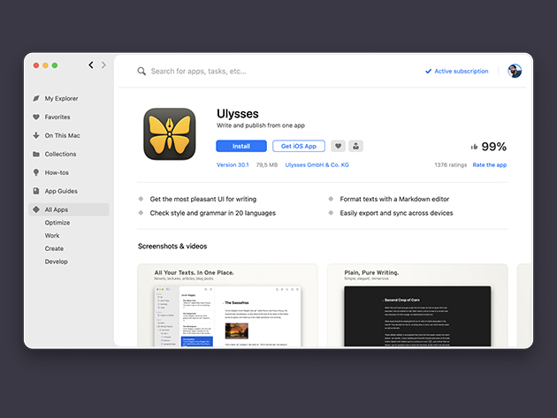Click the Collections folder icon

[x=36, y=154]
